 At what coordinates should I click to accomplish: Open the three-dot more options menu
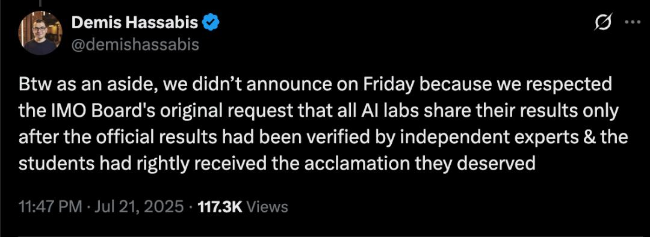(x=633, y=23)
